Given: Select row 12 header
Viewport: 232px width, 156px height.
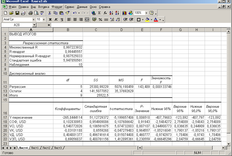Looking at the screenshot, I should point(5,87).
